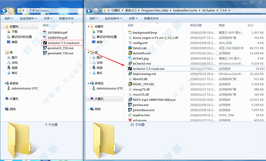Select pewindows.exe file icon
Image resolution: width=266 pixels, height=161 pixels.
pos(130,110)
